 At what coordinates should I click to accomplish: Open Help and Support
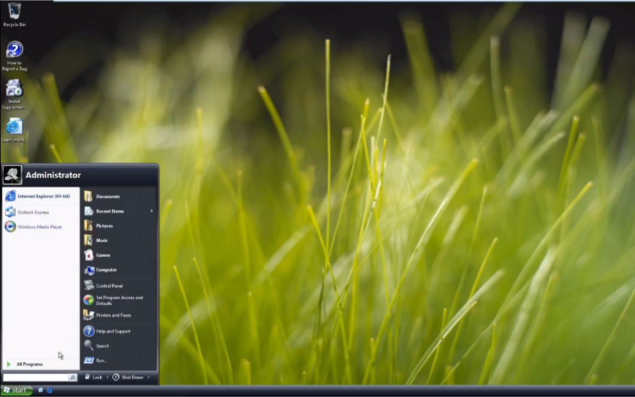(x=119, y=332)
